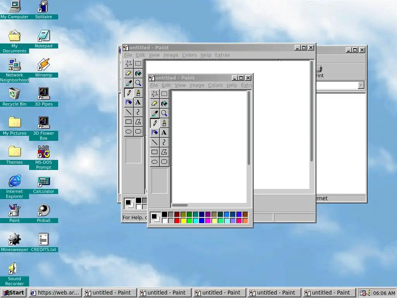The height and width of the screenshot is (298, 397).
Task: Click the volume speaker icon in system tray
Action: [x=368, y=293]
